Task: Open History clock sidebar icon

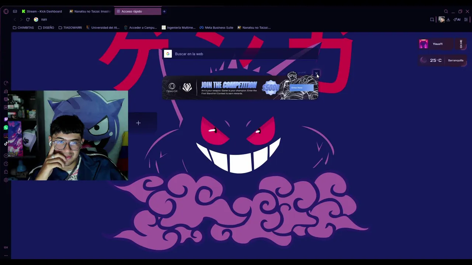Action: click(6, 164)
